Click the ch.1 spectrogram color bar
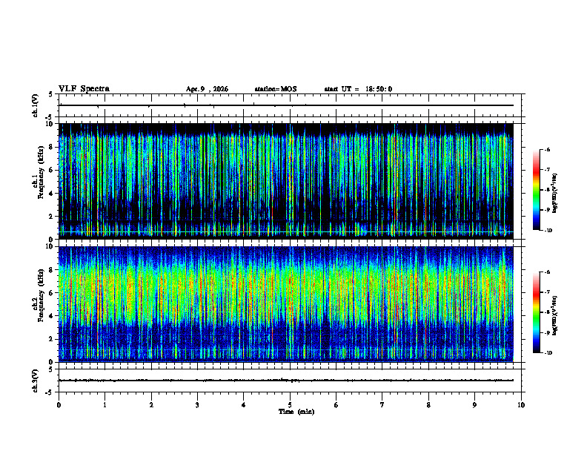 536,190
